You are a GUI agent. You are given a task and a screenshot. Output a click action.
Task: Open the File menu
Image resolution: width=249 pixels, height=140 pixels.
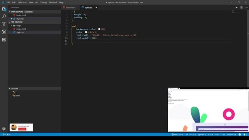8,2
